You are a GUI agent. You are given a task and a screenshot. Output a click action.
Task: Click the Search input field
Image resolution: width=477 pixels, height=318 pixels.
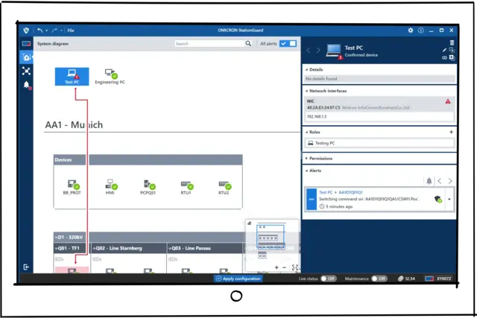pos(209,44)
